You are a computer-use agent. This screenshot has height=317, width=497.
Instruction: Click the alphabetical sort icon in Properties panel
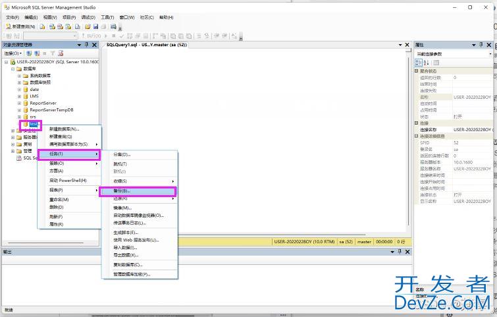[x=426, y=62]
